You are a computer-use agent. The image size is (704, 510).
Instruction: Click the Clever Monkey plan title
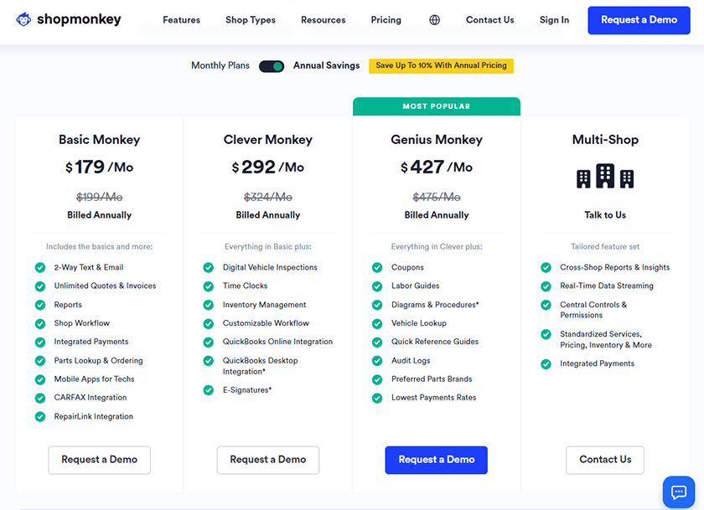268,140
